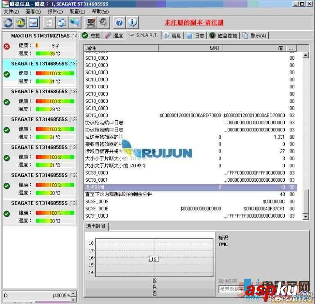The width and height of the screenshot is (315, 304).
Task: Select the SC15_0000 attribute row
Action: click(x=190, y=115)
